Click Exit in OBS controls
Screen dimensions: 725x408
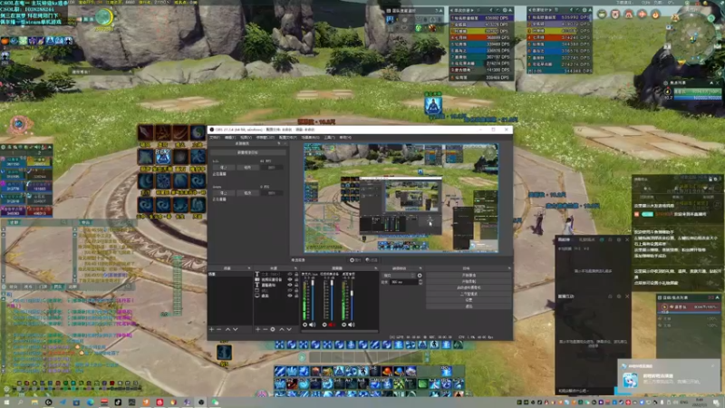469,306
